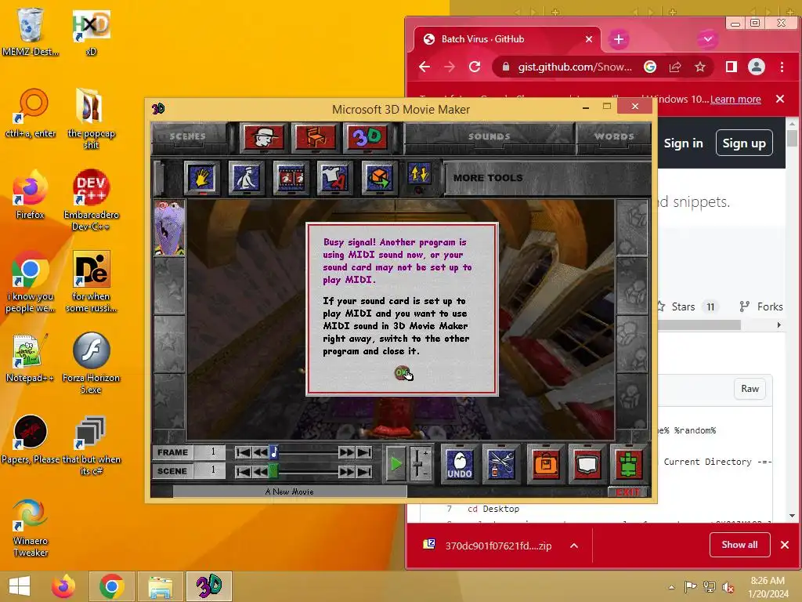Click Sign in on GitHub
The width and height of the screenshot is (802, 602).
[x=683, y=143]
